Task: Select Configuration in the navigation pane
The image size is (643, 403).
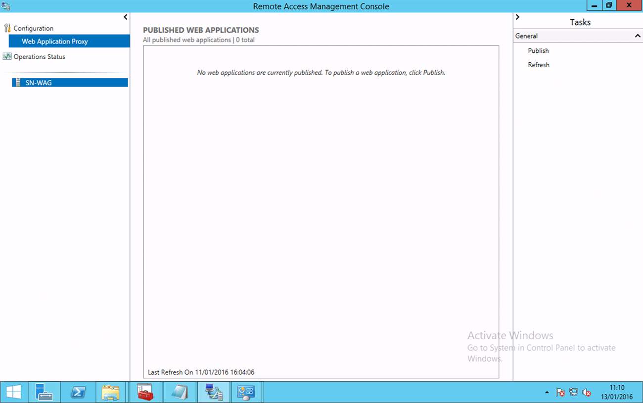Action: (33, 28)
